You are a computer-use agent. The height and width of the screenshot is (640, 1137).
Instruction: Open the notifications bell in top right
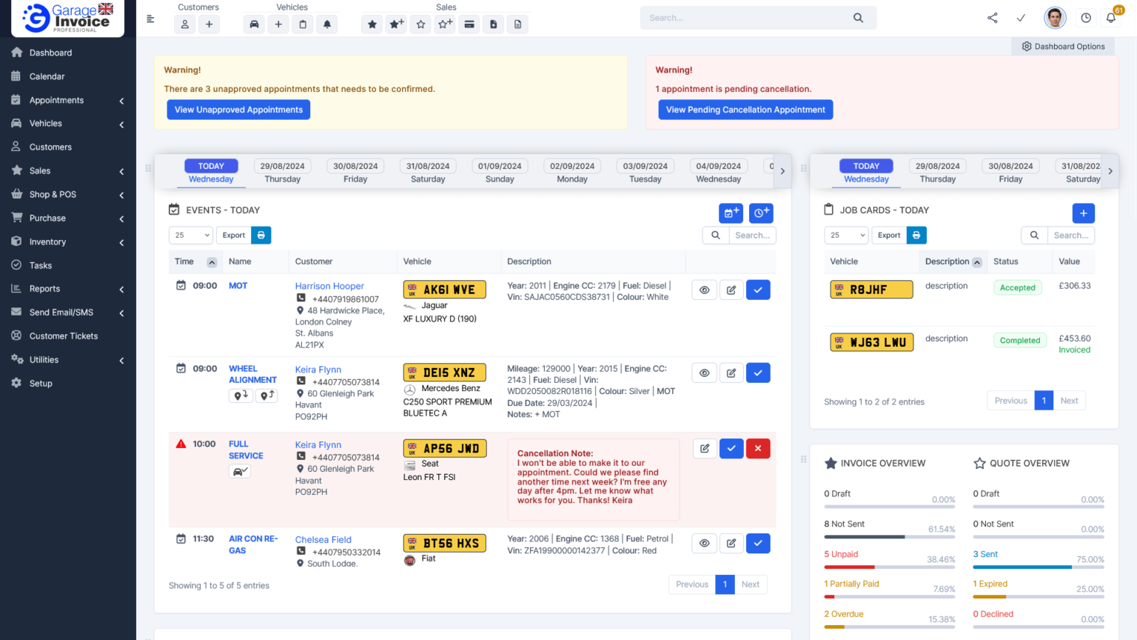tap(1110, 18)
